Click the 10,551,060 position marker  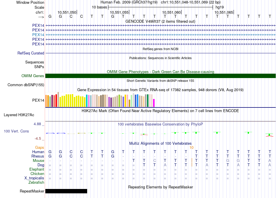(x=172, y=12)
